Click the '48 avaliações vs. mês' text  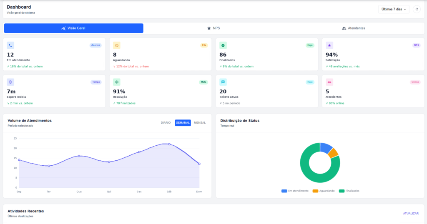coord(344,66)
